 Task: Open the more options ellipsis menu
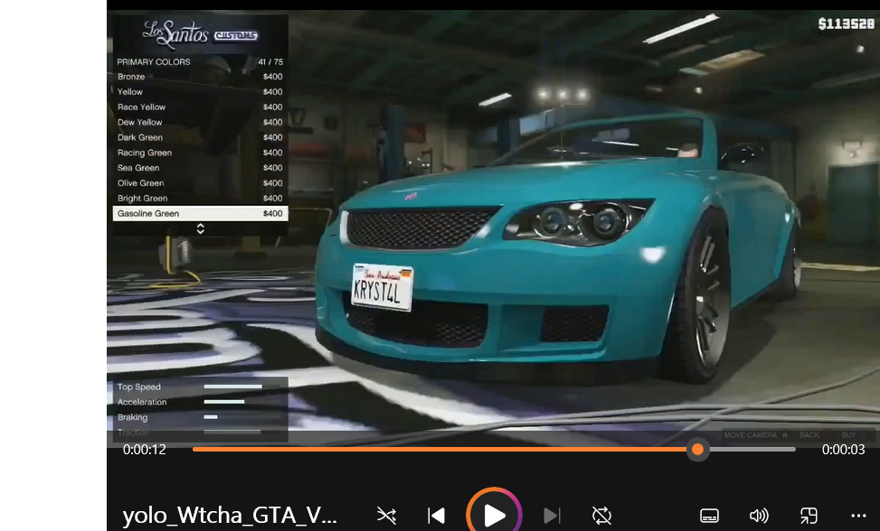pos(858,516)
